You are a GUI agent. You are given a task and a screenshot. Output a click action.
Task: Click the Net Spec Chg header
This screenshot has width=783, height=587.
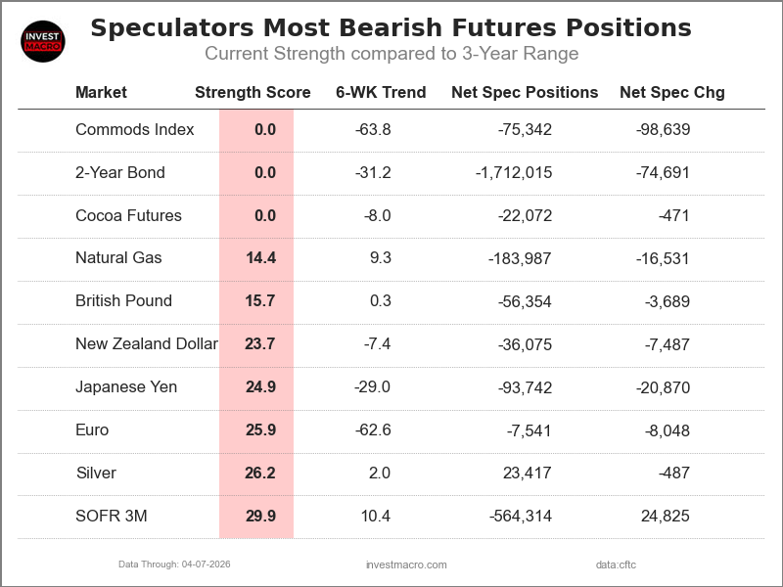tap(672, 93)
